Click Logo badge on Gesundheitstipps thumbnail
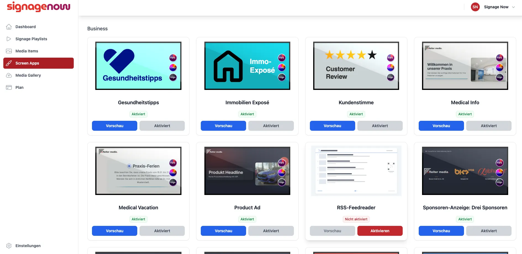 click(x=173, y=77)
